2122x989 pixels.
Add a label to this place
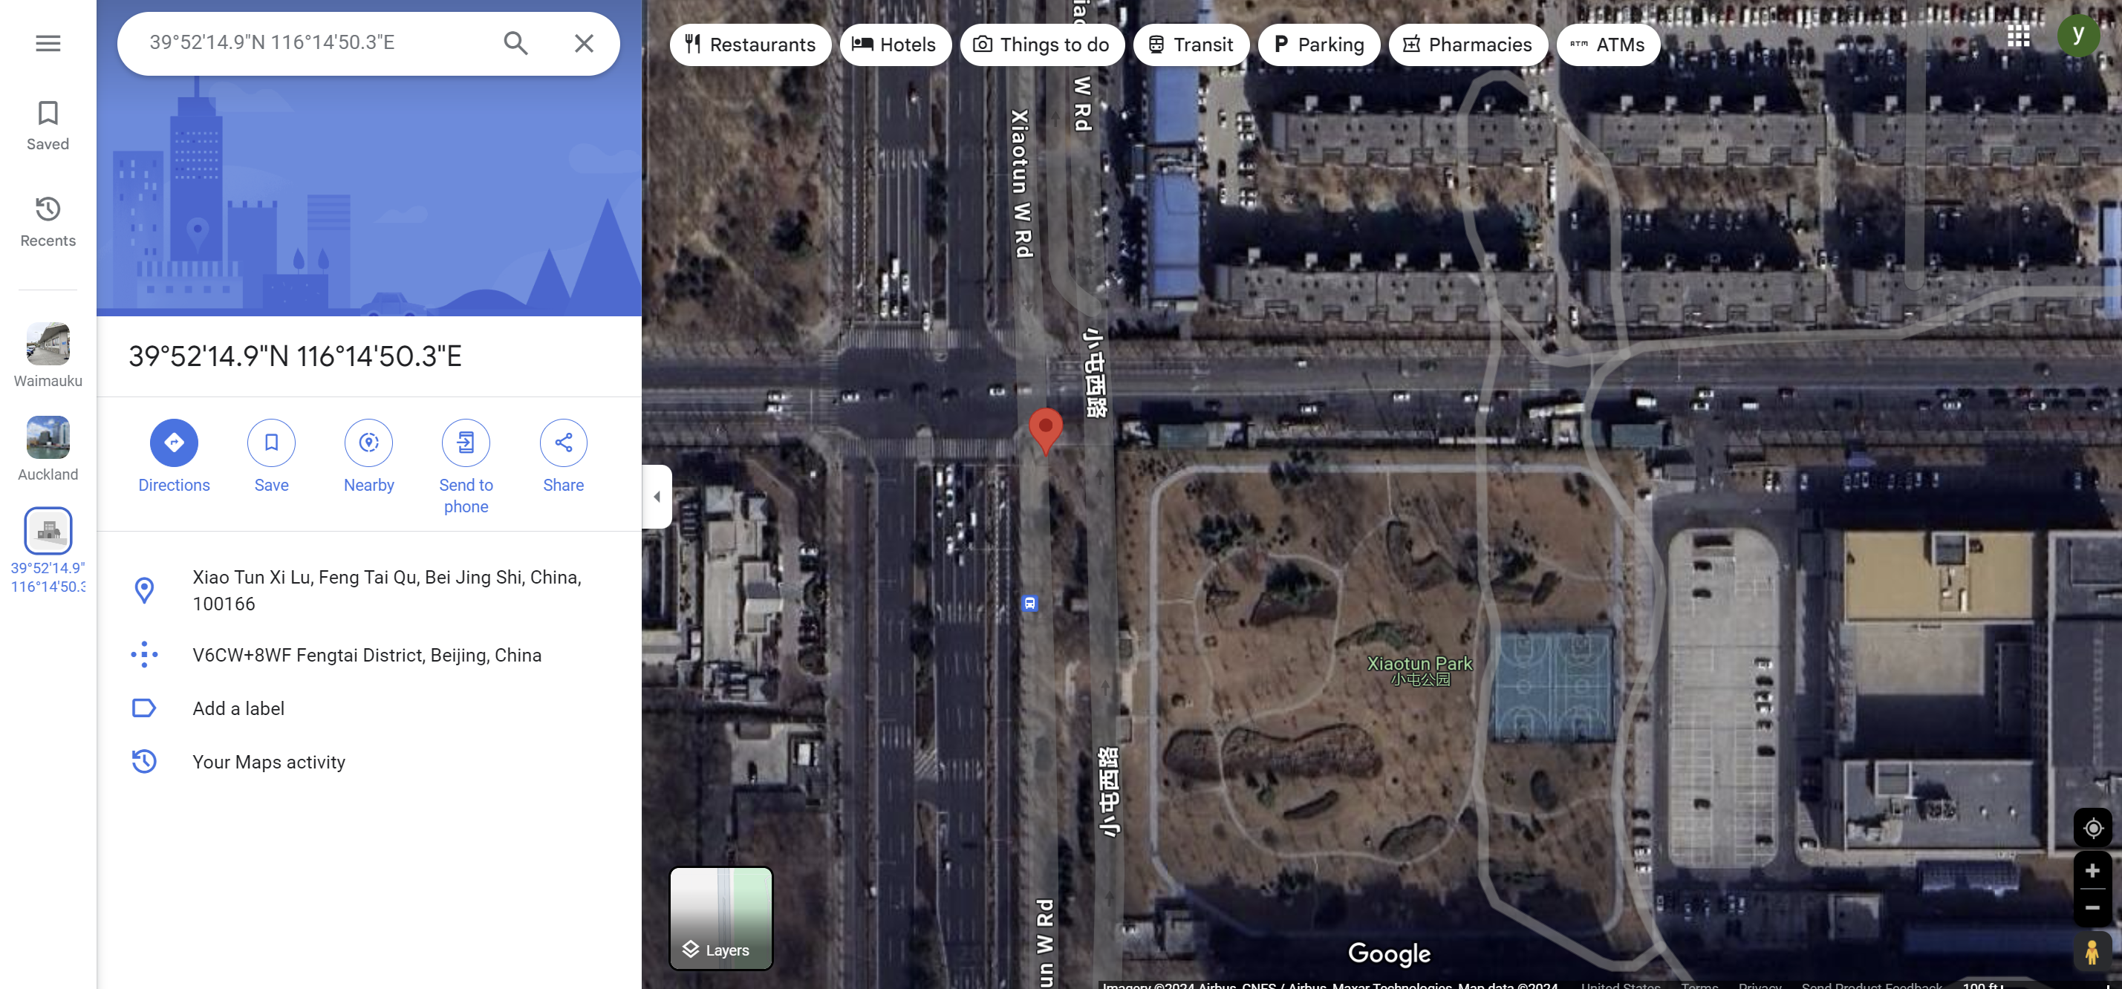point(238,708)
